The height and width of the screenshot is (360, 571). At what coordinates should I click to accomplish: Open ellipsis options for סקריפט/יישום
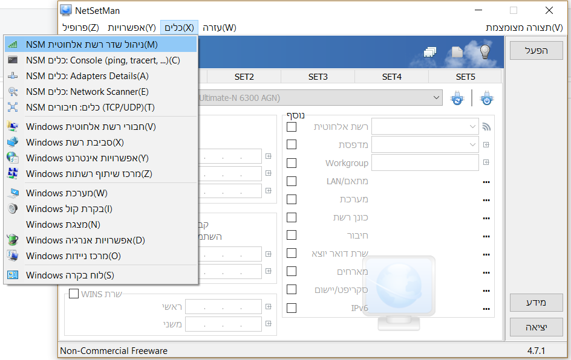pos(486,291)
